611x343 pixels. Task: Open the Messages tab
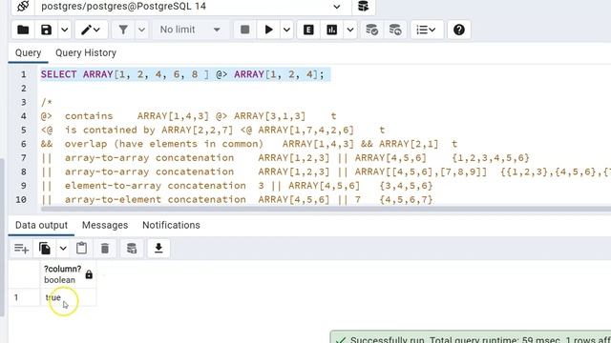(105, 225)
